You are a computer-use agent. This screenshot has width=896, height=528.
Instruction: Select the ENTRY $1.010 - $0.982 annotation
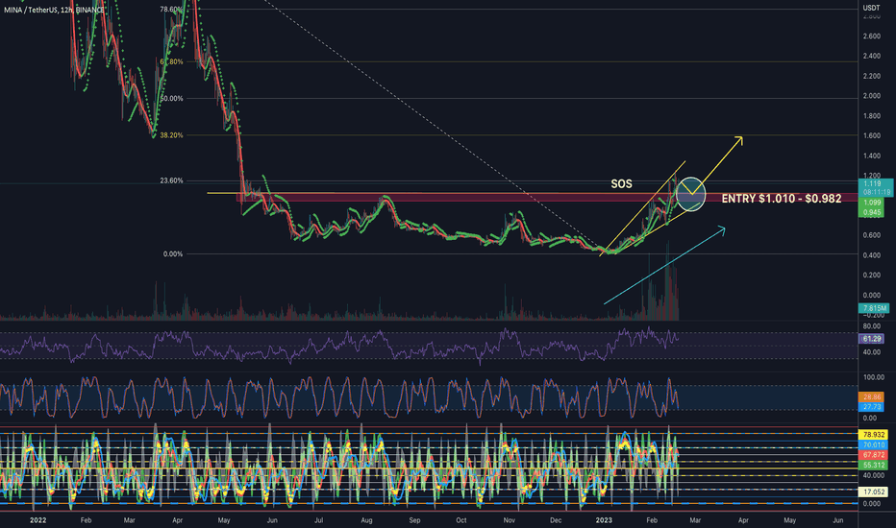click(x=782, y=199)
